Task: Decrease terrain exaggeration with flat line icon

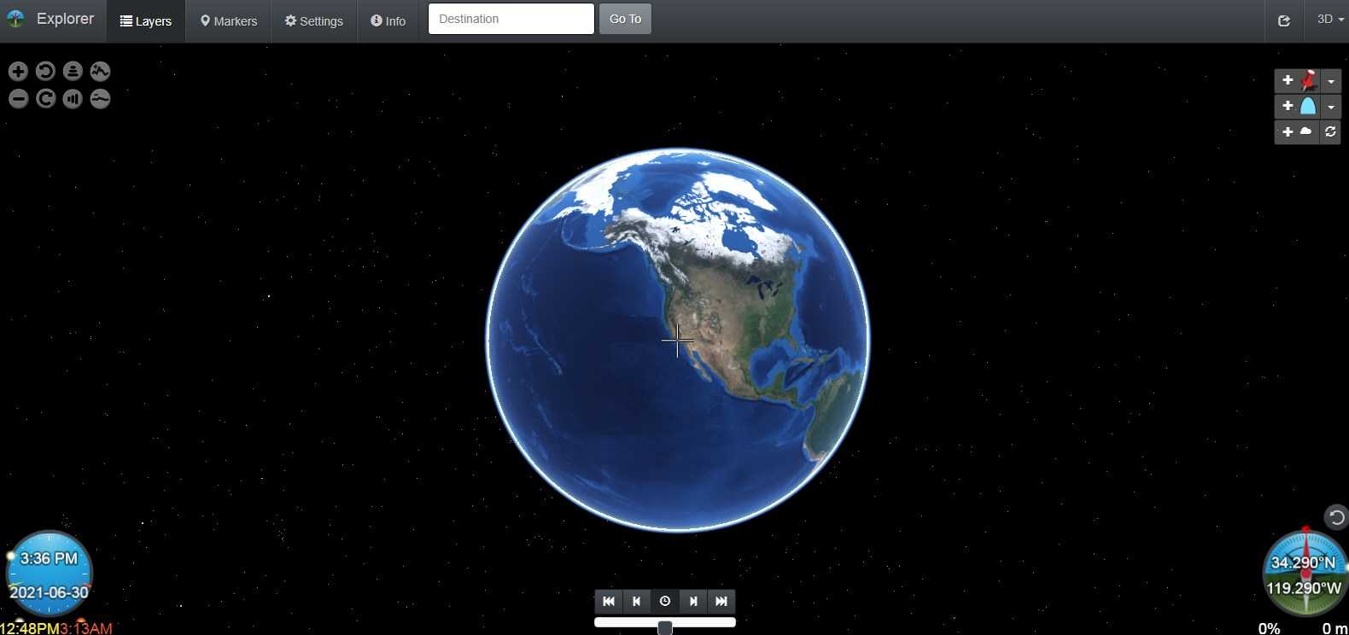Action: point(100,99)
